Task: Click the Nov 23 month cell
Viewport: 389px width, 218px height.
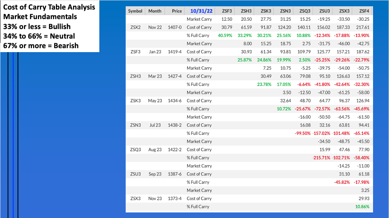Action: pos(155,199)
